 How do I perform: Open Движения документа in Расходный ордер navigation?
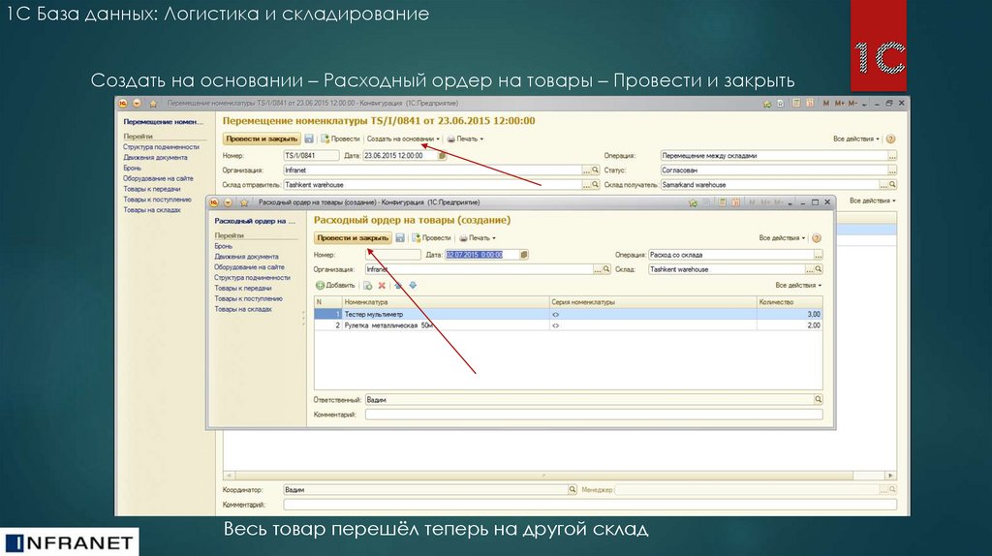click(246, 256)
